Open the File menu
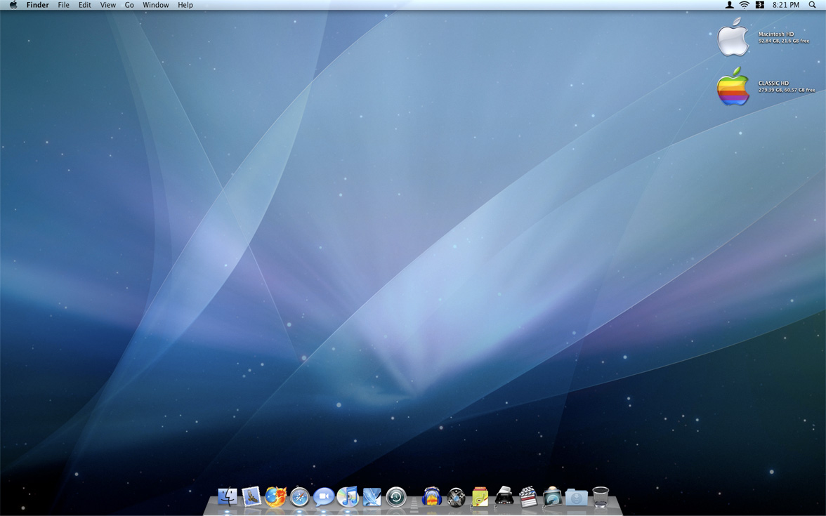This screenshot has height=516, width=826. point(64,5)
